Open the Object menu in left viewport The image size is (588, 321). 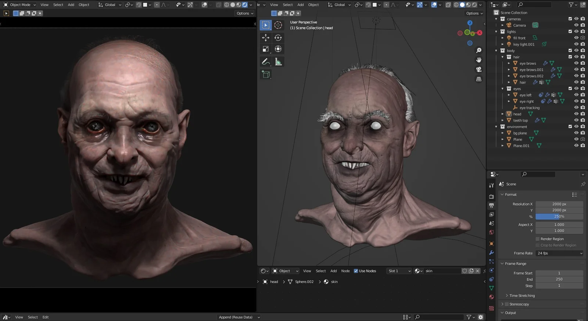pos(84,5)
